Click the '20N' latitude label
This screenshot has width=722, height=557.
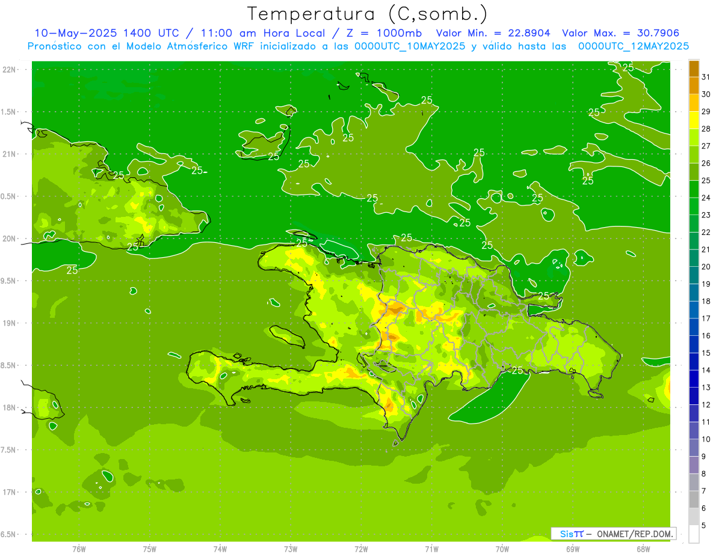[x=9, y=239]
